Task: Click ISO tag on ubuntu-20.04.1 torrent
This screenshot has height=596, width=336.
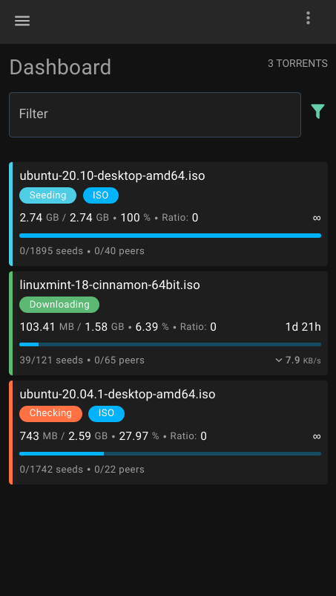Action: pos(106,413)
